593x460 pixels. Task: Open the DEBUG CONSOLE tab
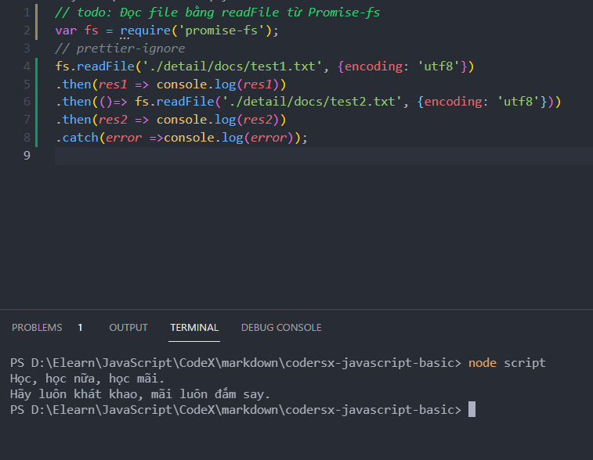coord(281,328)
